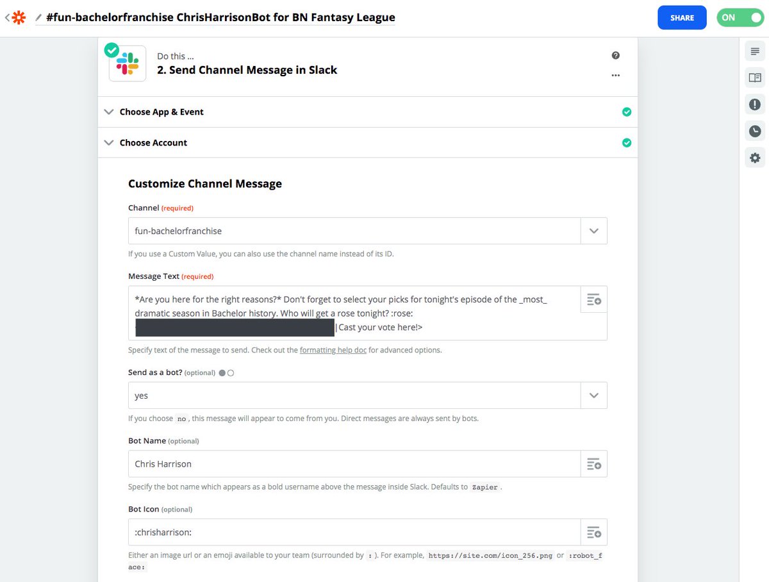Click the Customize Channel Message heading
Image resolution: width=769 pixels, height=582 pixels.
tap(205, 184)
